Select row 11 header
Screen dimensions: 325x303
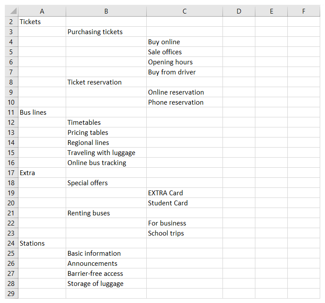(x=11, y=113)
